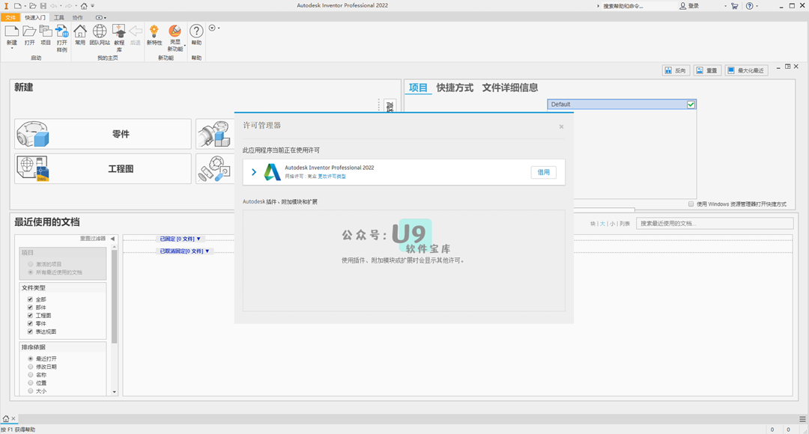
Task: Click the 打开 (Open) ribbon icon
Action: tap(29, 31)
